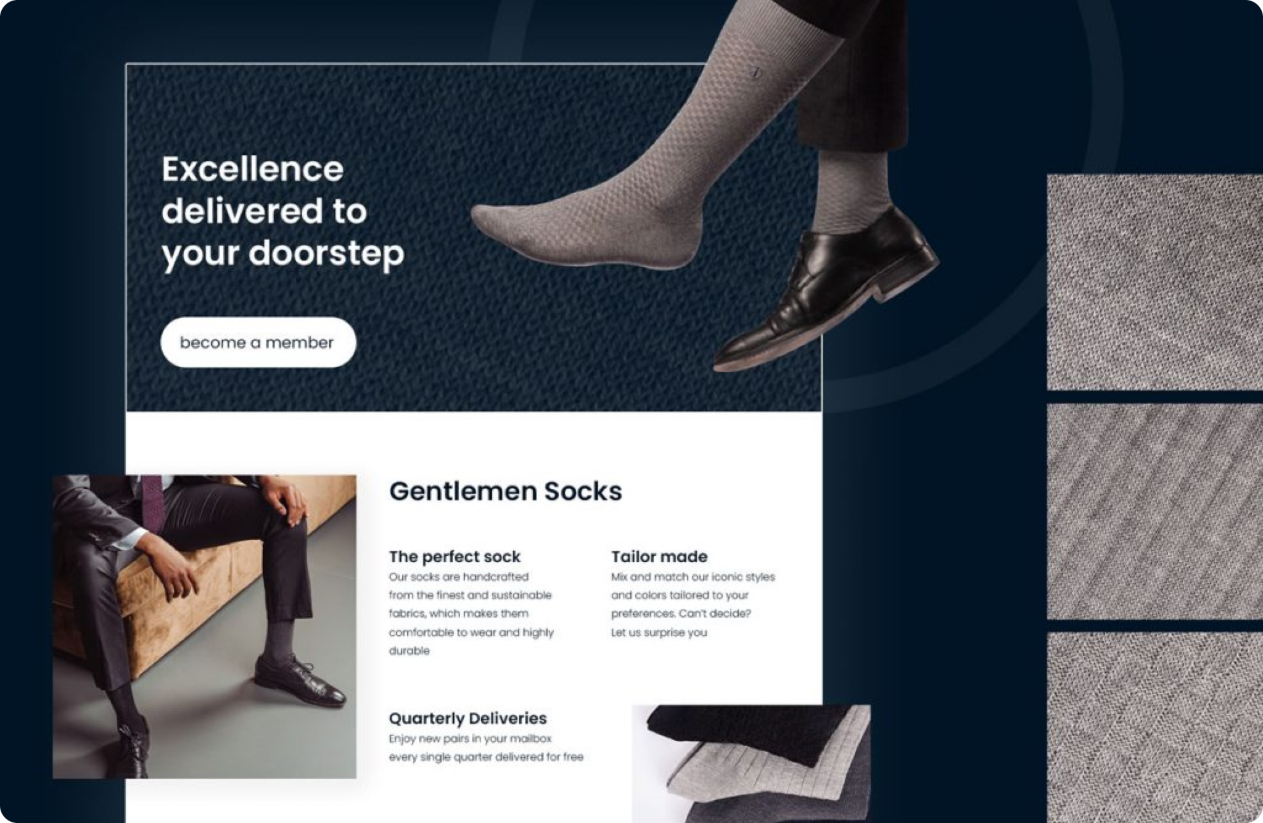The height and width of the screenshot is (823, 1263).
Task: Click the black leather dress shoe
Action: pyautogui.click(x=826, y=291)
